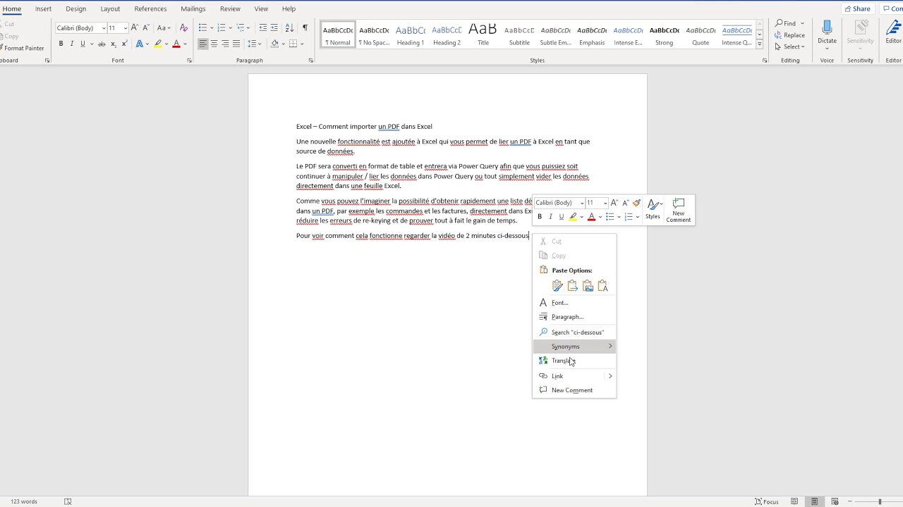This screenshot has height=507, width=903.
Task: Apply the Title style
Action: [x=483, y=35]
